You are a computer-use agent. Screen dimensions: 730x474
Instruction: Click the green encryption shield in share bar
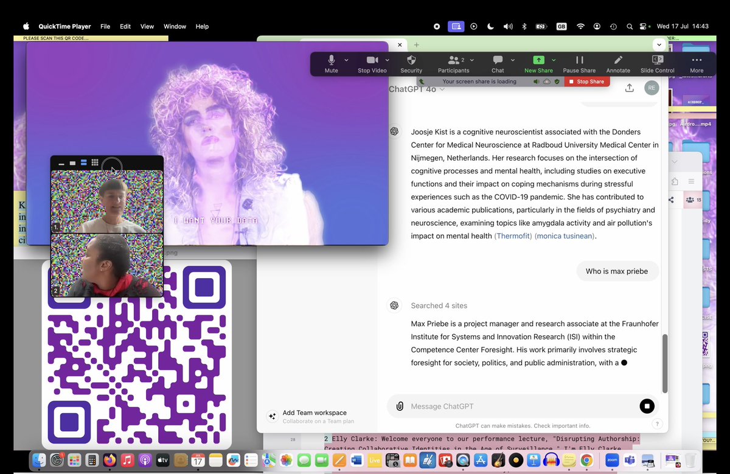(557, 82)
